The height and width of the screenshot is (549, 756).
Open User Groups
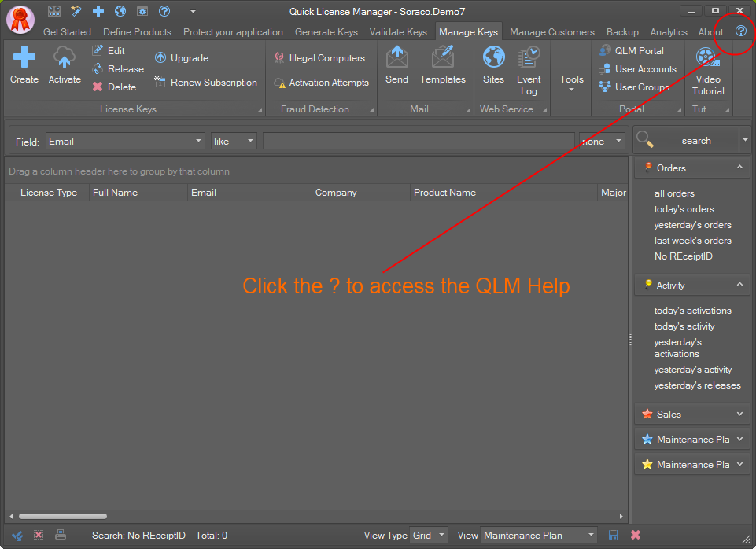[634, 87]
